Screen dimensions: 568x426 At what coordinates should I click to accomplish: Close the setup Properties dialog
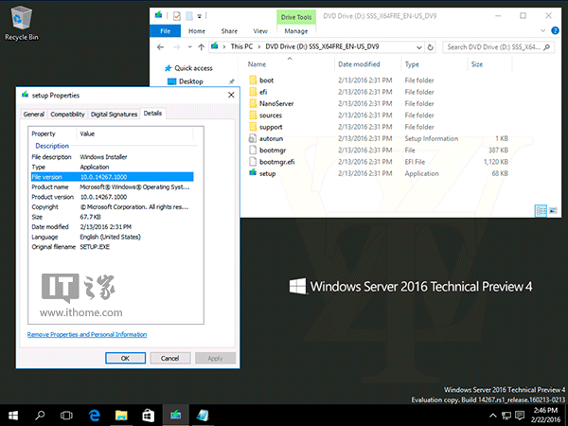point(231,96)
